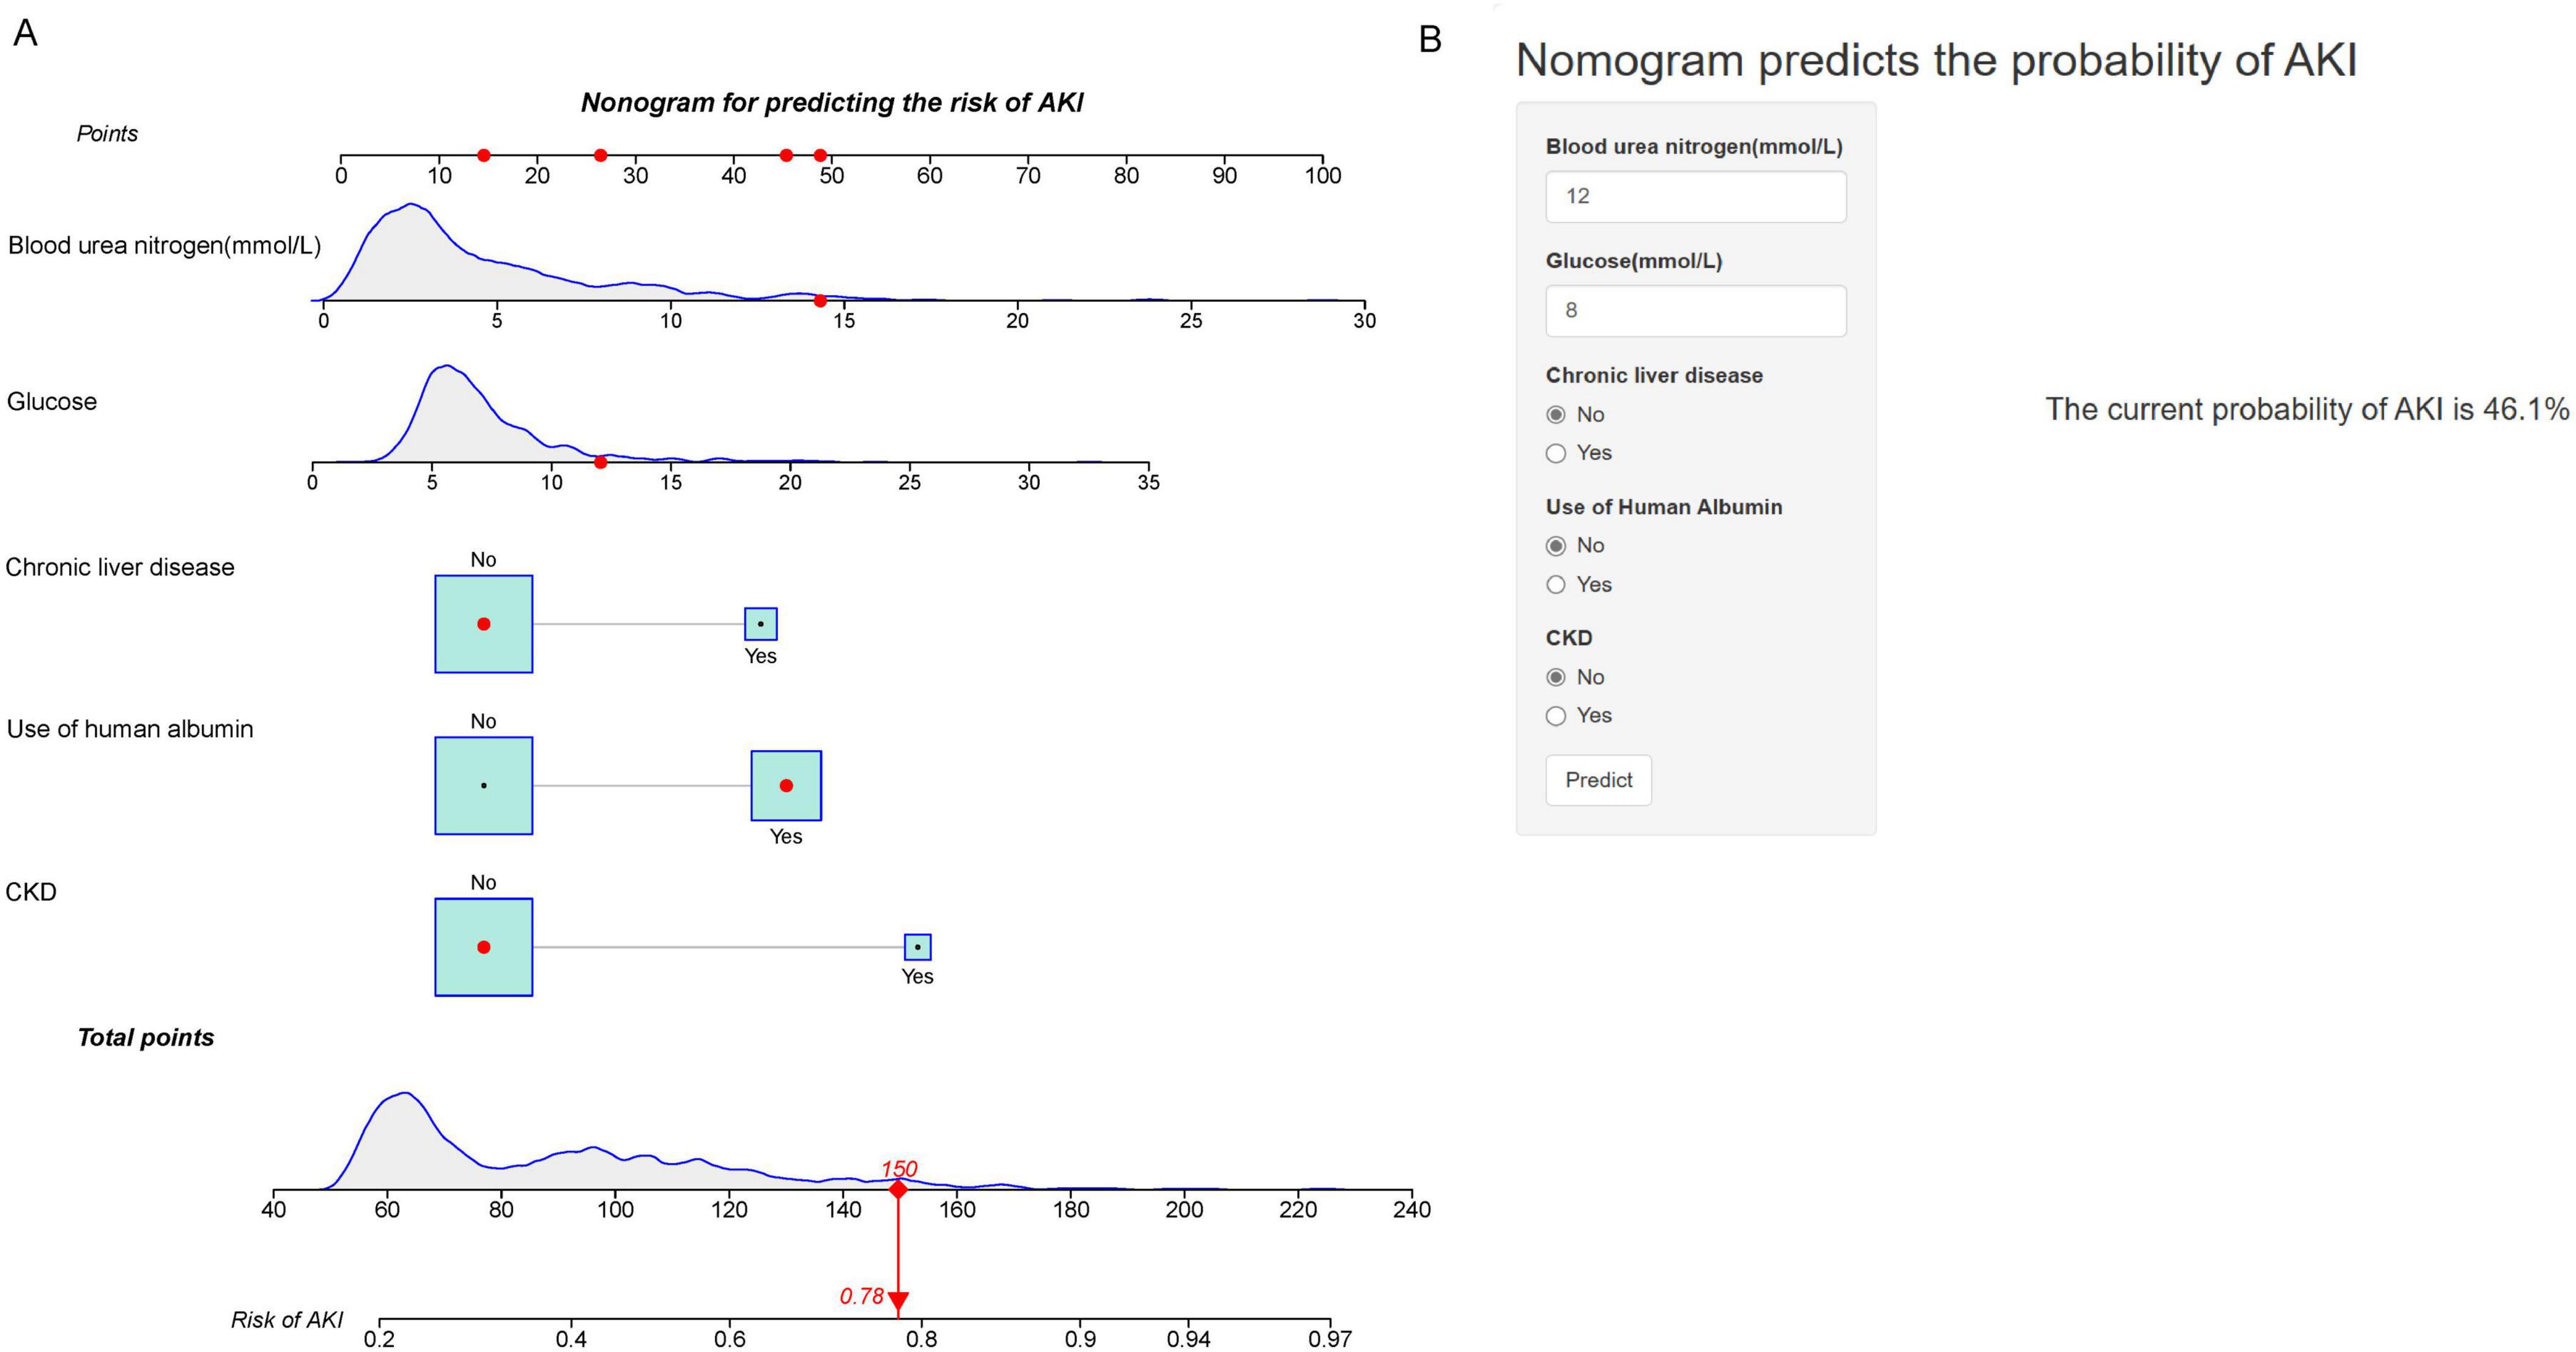Select the red point marker on the Points scale
The height and width of the screenshot is (1352, 2576).
485,155
